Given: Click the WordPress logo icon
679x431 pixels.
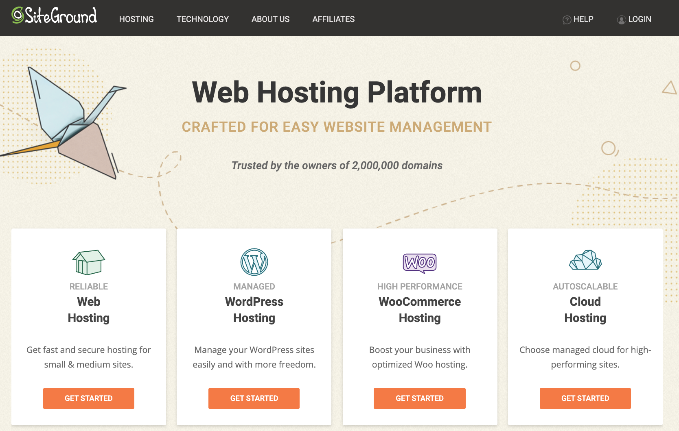Looking at the screenshot, I should (x=254, y=262).
